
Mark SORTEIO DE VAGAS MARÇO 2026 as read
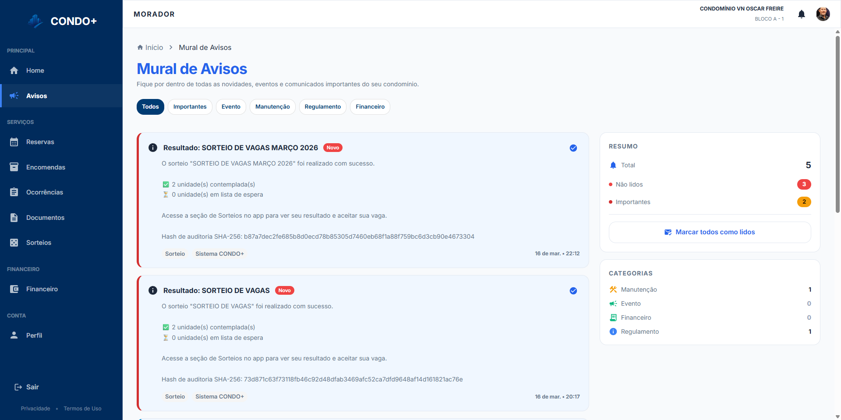[x=573, y=148]
